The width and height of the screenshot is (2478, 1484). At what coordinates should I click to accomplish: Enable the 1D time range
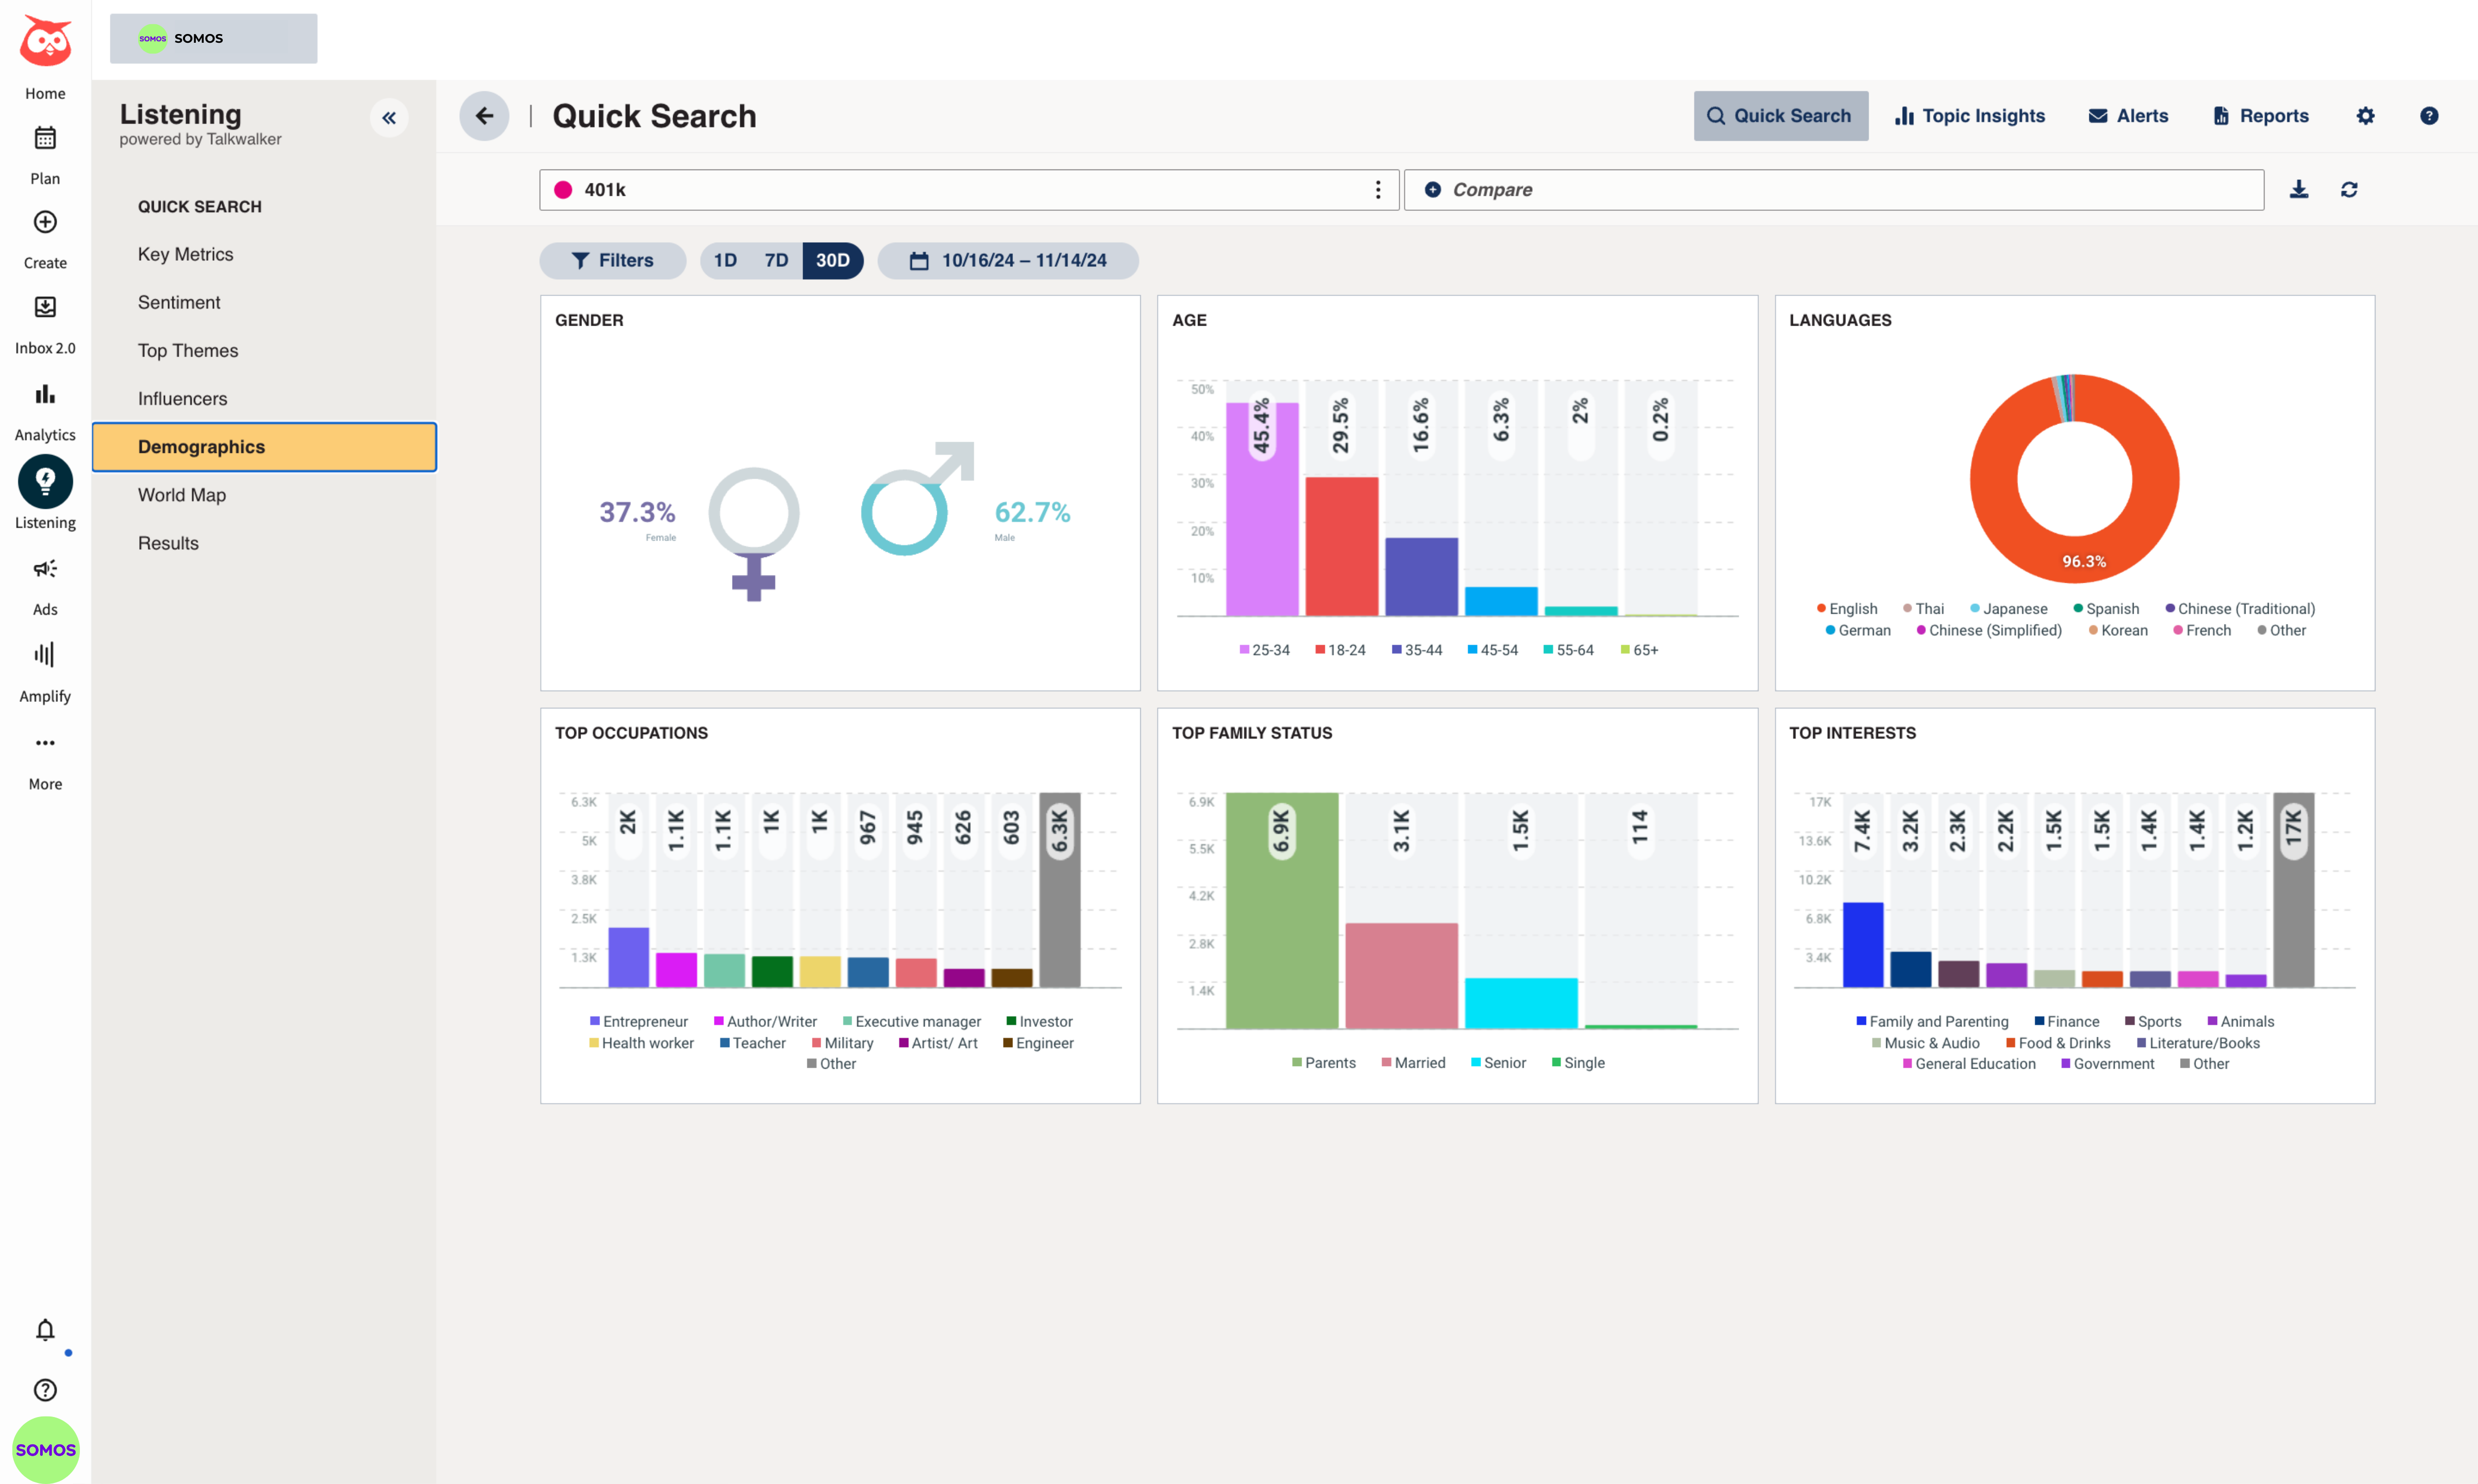click(x=725, y=260)
